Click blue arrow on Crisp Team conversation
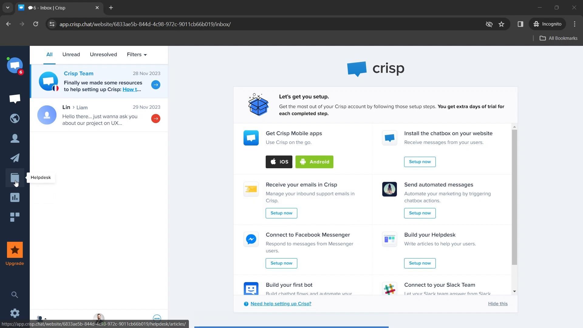 (x=156, y=85)
